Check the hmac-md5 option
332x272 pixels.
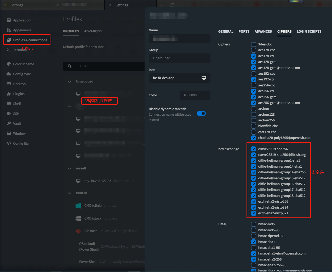pos(254,224)
